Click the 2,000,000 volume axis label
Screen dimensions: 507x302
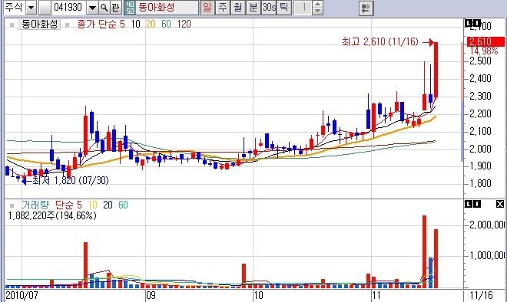(x=487, y=225)
